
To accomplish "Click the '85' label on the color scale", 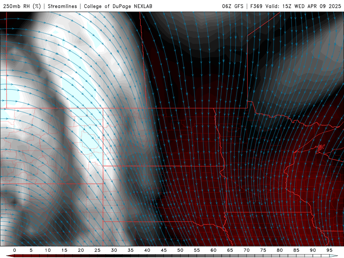I will point(296,250).
